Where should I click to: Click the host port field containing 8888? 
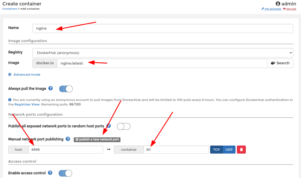[66, 150]
